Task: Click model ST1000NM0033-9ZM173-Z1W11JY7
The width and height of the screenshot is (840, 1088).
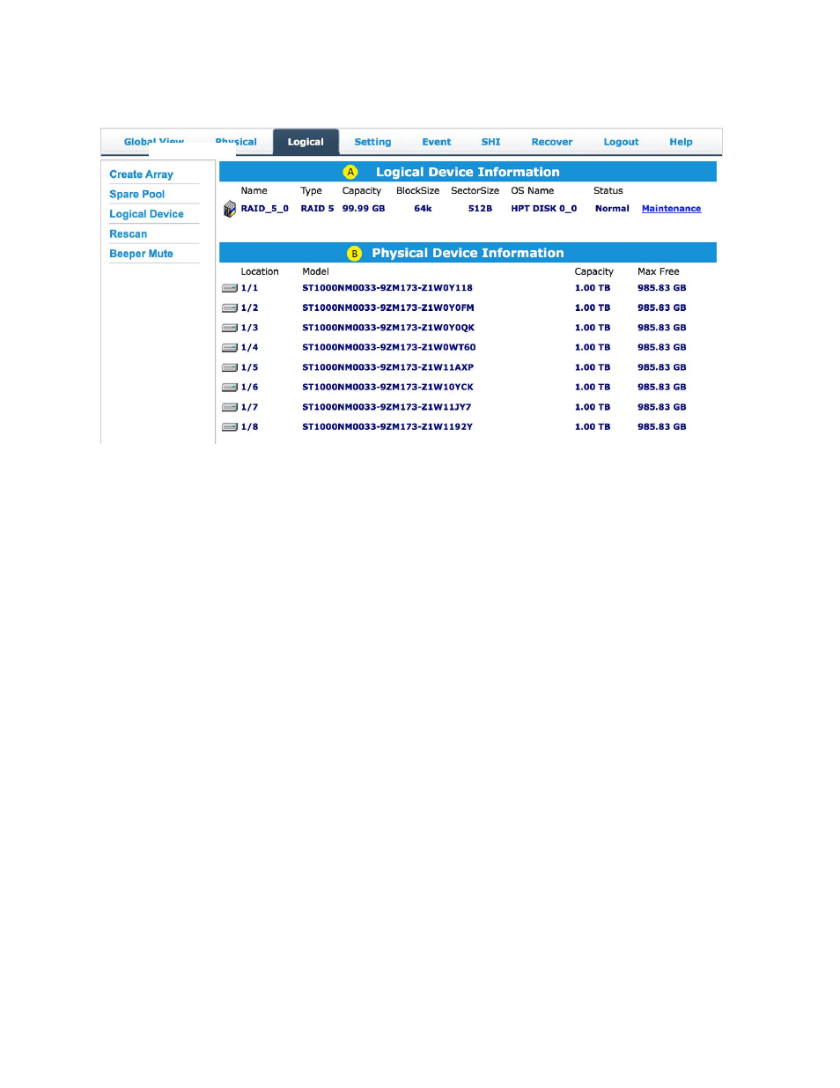Action: tap(387, 407)
